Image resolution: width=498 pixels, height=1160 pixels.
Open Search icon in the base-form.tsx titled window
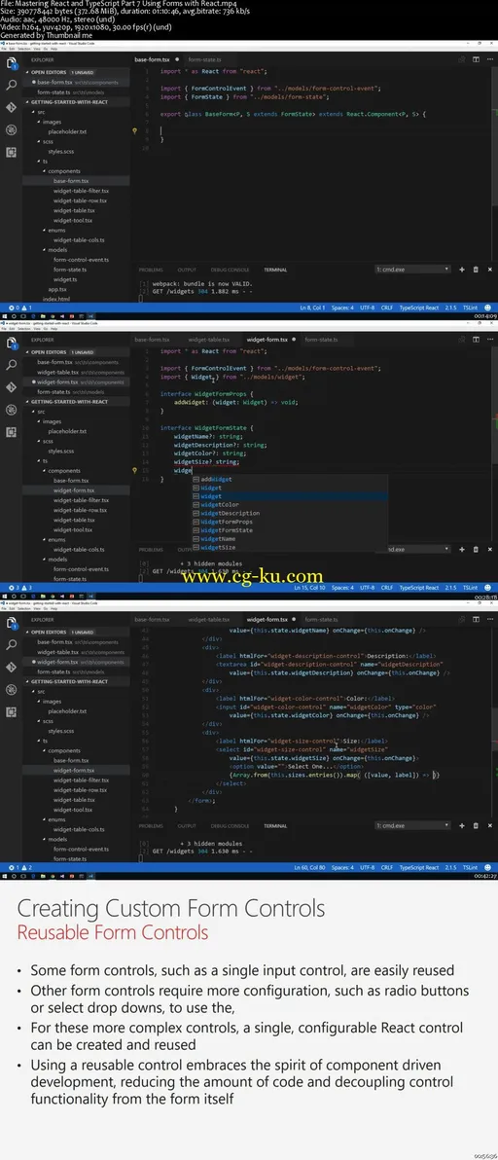point(11,86)
